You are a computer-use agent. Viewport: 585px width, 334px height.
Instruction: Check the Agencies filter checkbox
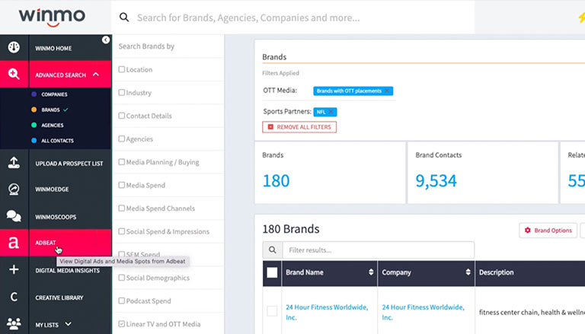pyautogui.click(x=122, y=138)
